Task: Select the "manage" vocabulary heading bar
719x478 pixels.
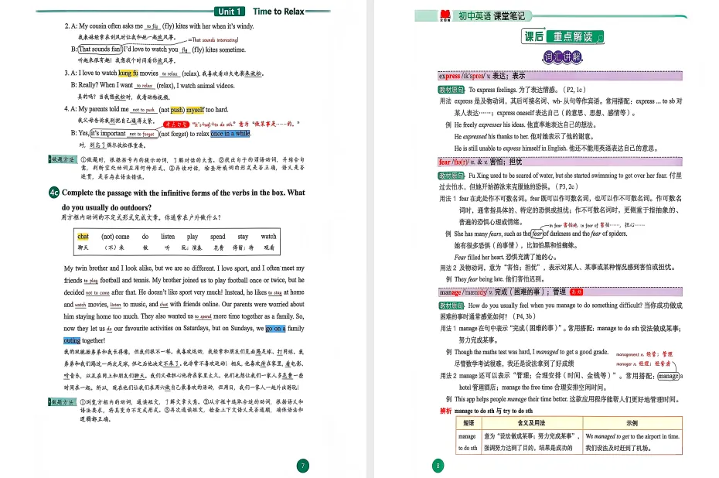Action: click(x=560, y=292)
